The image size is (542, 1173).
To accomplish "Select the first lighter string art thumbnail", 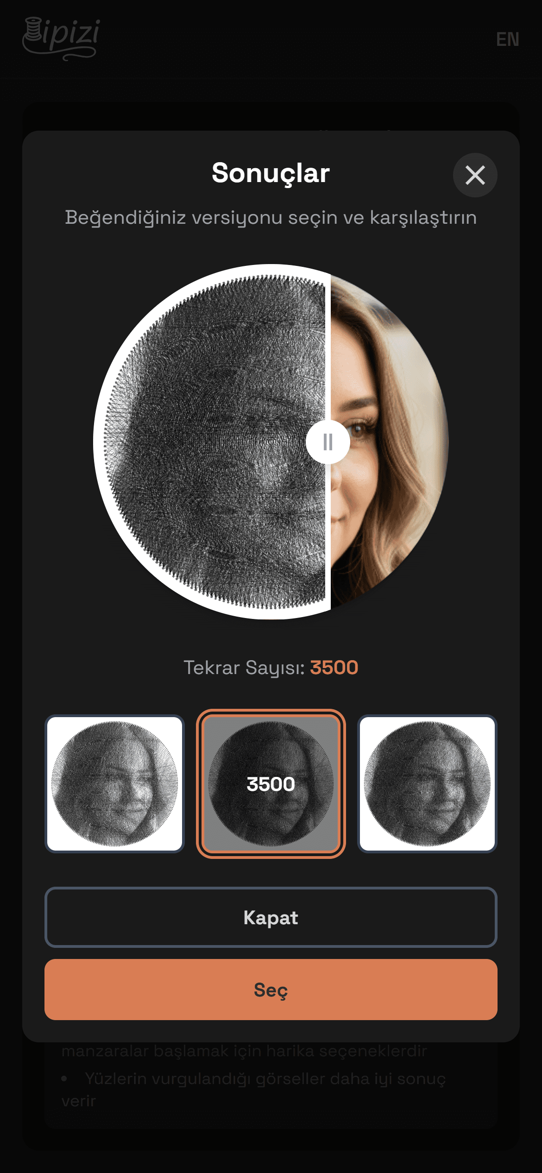I will (x=115, y=784).
